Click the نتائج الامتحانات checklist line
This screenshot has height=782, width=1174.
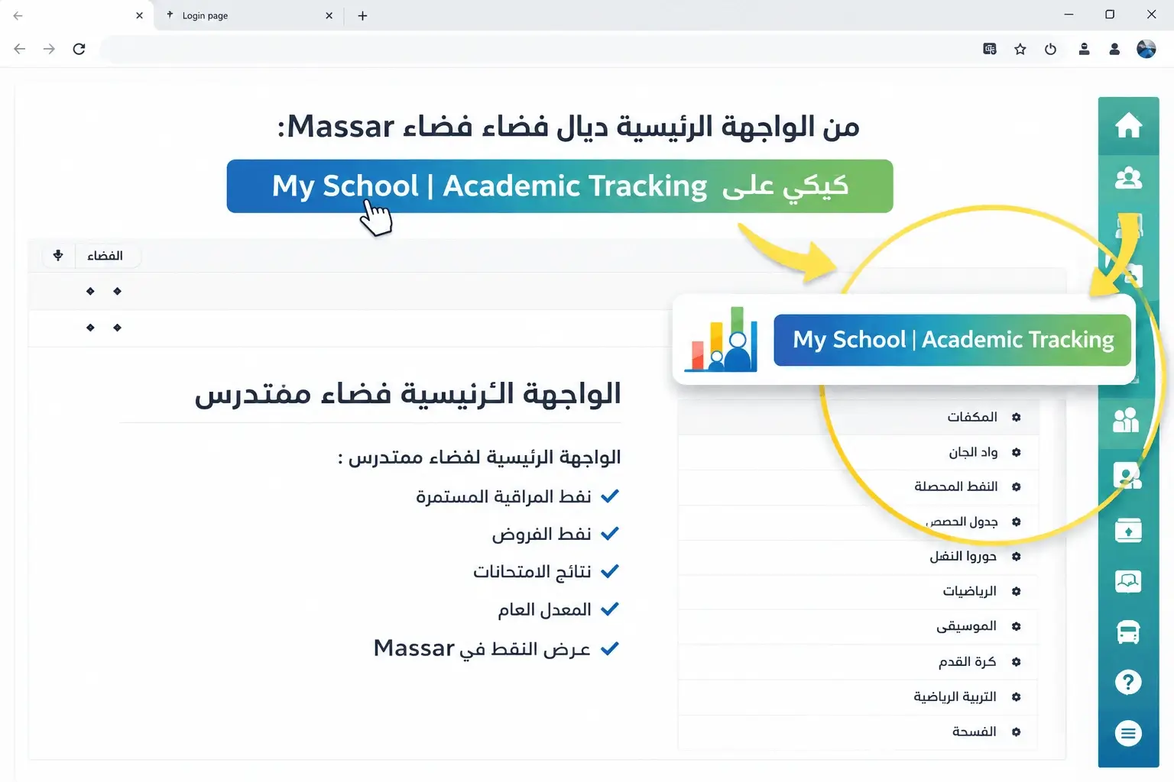[546, 571]
